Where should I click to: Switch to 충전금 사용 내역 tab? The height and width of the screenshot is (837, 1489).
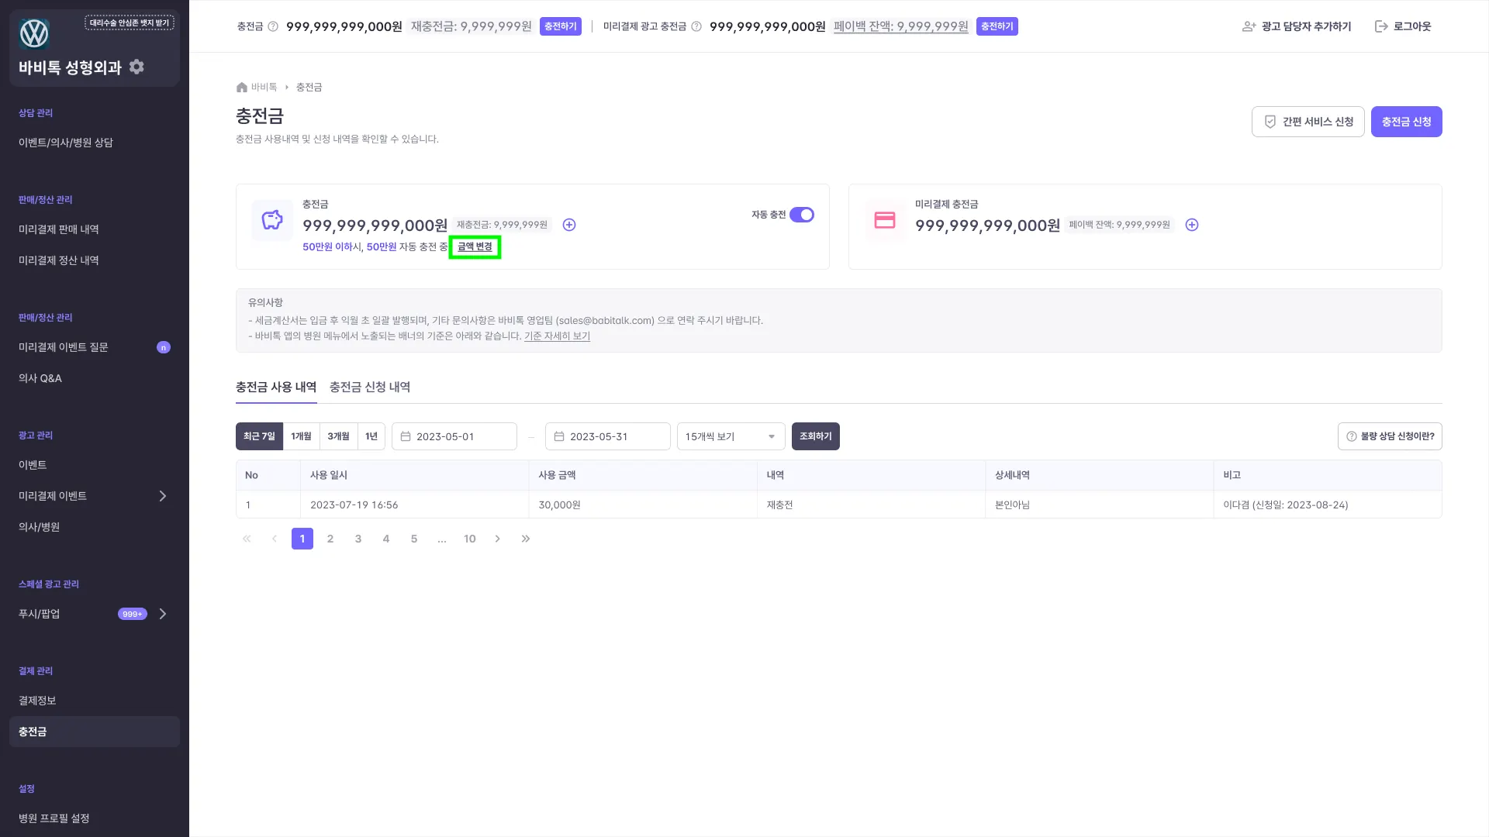(x=276, y=387)
